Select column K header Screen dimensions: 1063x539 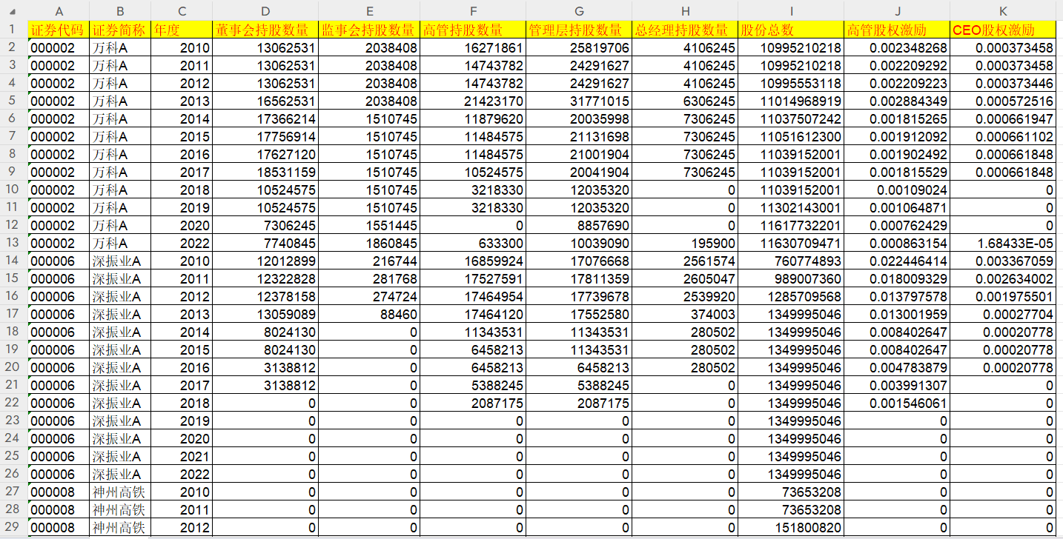(1003, 11)
